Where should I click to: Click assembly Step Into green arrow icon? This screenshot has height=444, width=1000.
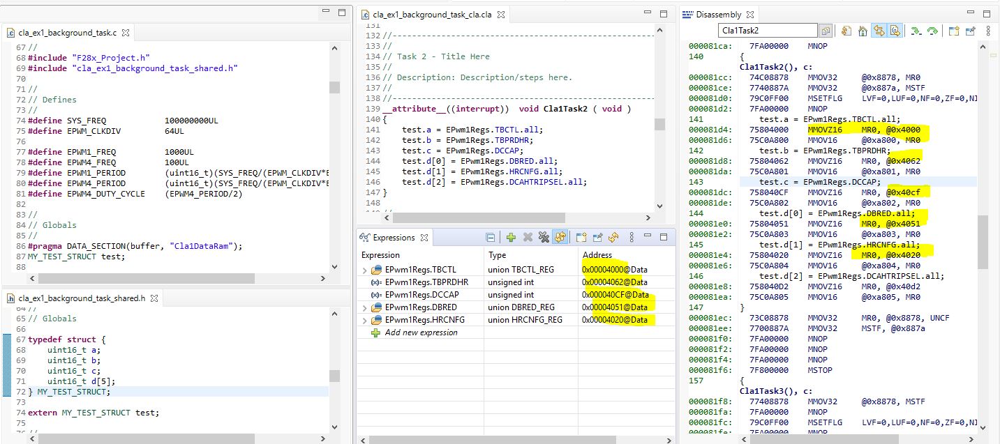916,31
